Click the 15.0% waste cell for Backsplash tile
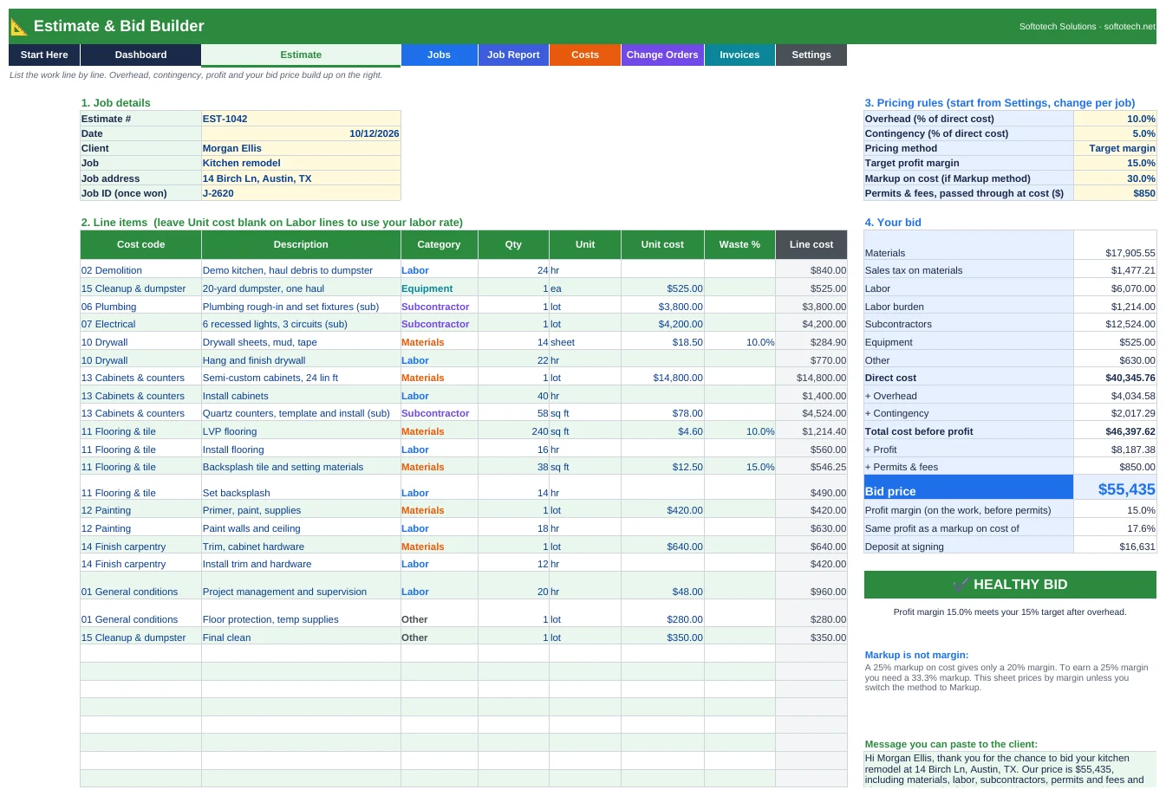Viewport: 1166px width, 796px height. pos(739,467)
